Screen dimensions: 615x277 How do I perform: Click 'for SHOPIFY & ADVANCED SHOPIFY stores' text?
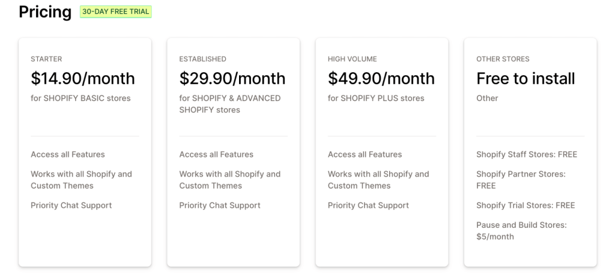tap(230, 104)
